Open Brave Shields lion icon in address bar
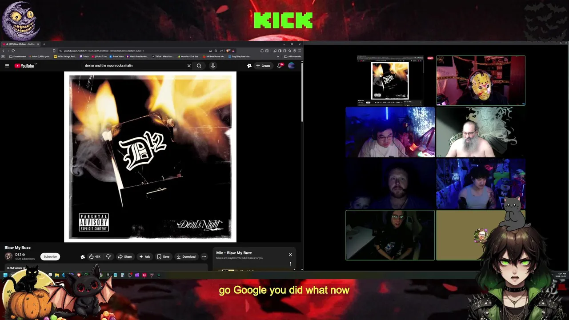Image resolution: width=569 pixels, height=320 pixels. click(228, 51)
